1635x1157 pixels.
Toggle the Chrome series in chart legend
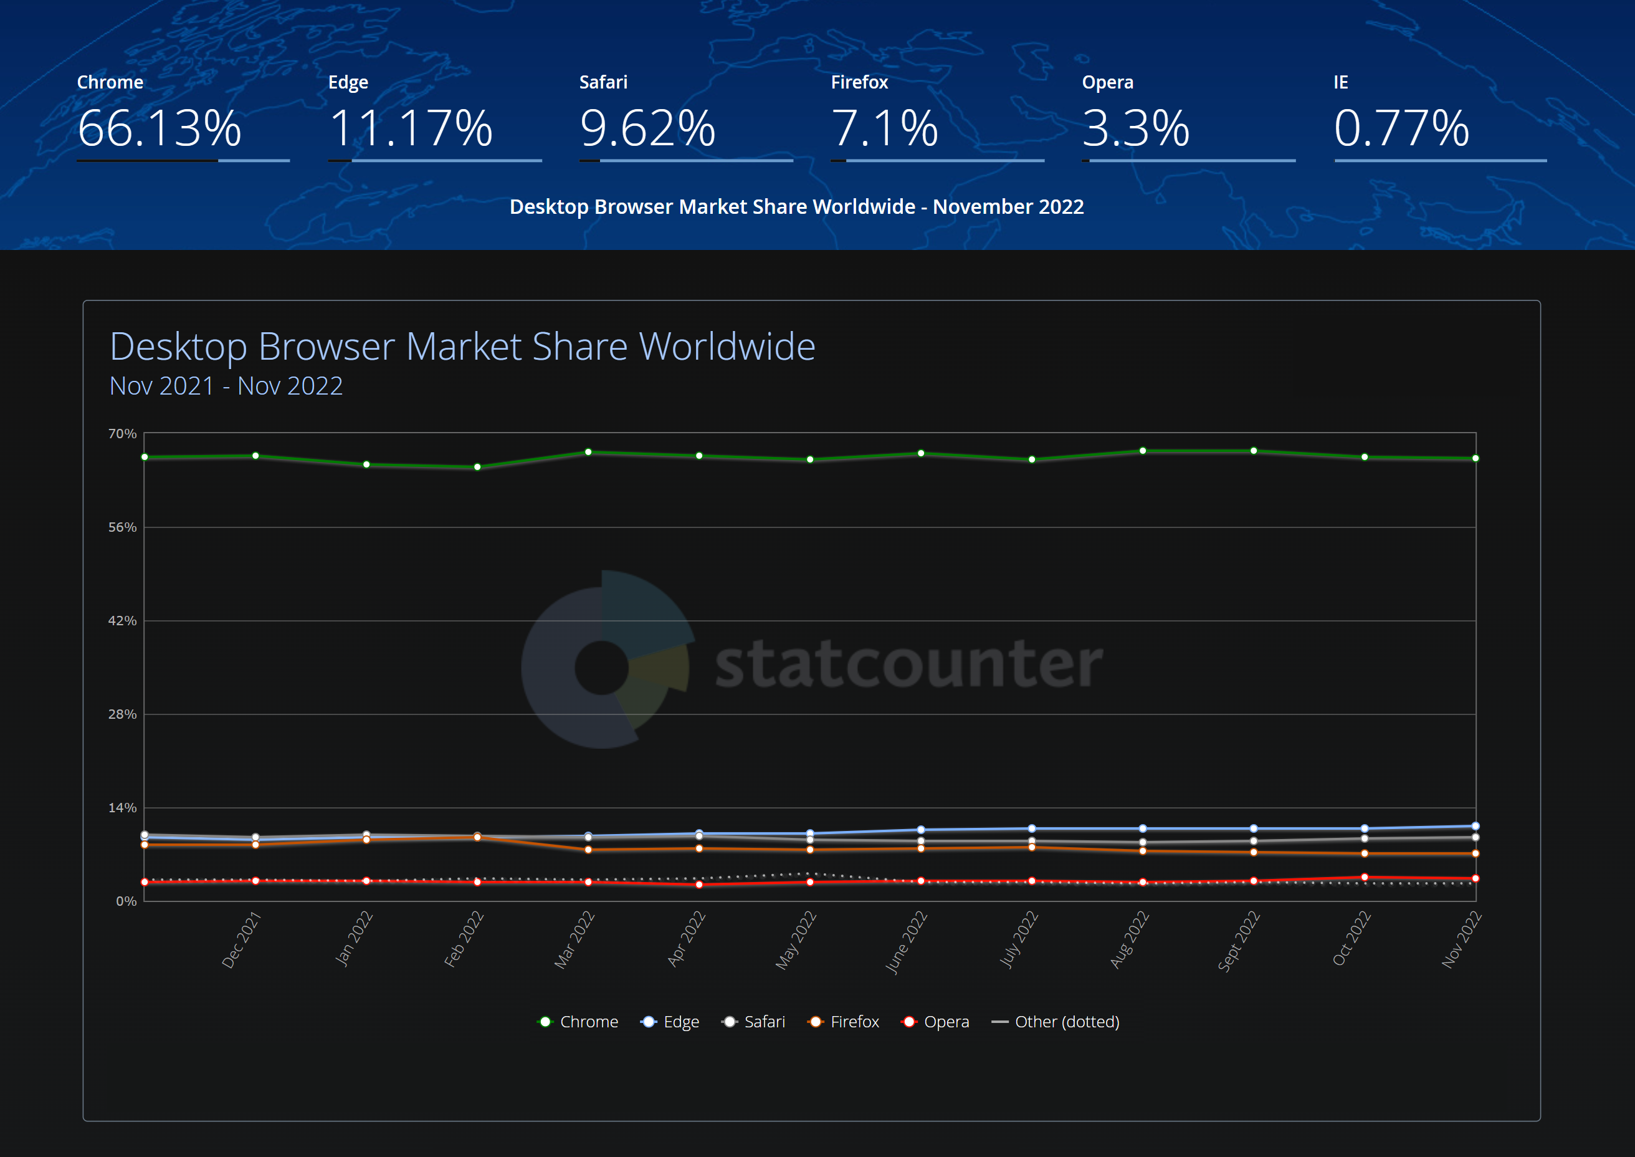(x=578, y=1022)
